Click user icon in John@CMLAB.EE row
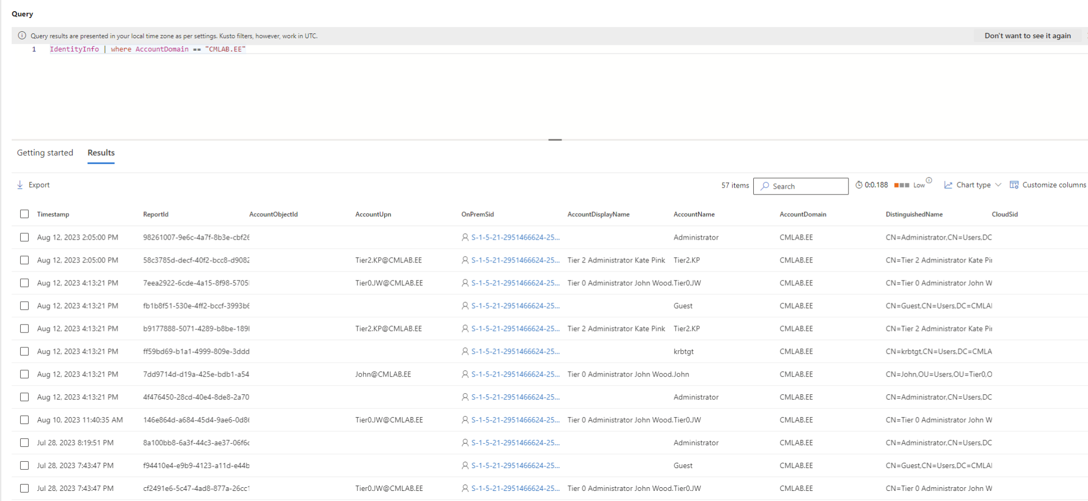1088x501 pixels. tap(465, 375)
